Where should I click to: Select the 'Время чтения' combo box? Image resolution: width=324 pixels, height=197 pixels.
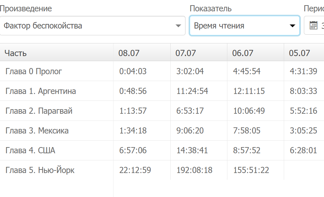pyautogui.click(x=240, y=26)
